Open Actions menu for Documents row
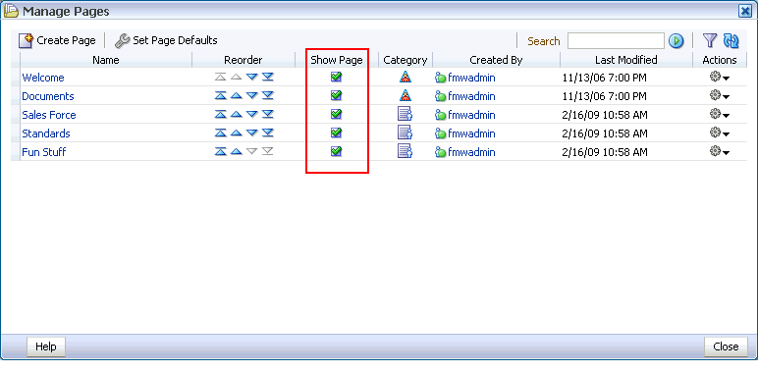Screen dimensions: 758x373 720,95
